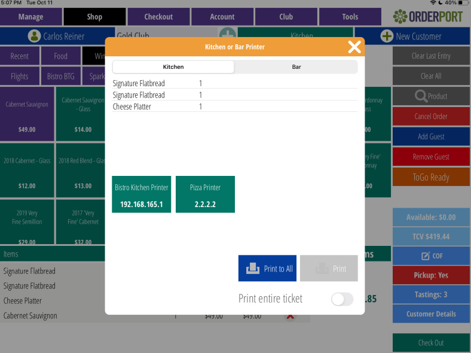Click the Wi-Fi status icon
Screen dimensions: 471x353
point(433,3)
